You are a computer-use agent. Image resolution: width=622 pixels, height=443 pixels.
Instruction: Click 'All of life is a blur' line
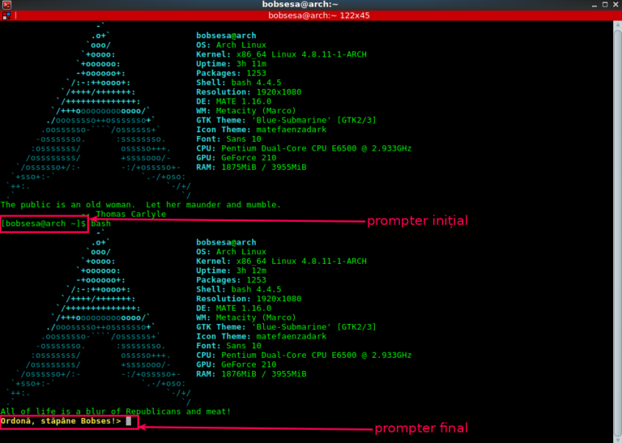point(116,411)
